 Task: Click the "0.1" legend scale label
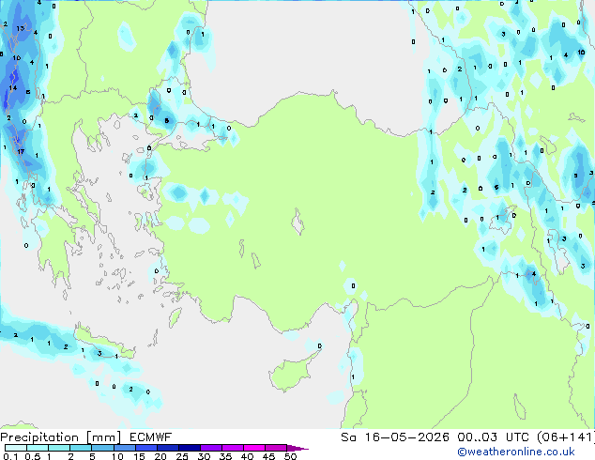pyautogui.click(x=10, y=456)
